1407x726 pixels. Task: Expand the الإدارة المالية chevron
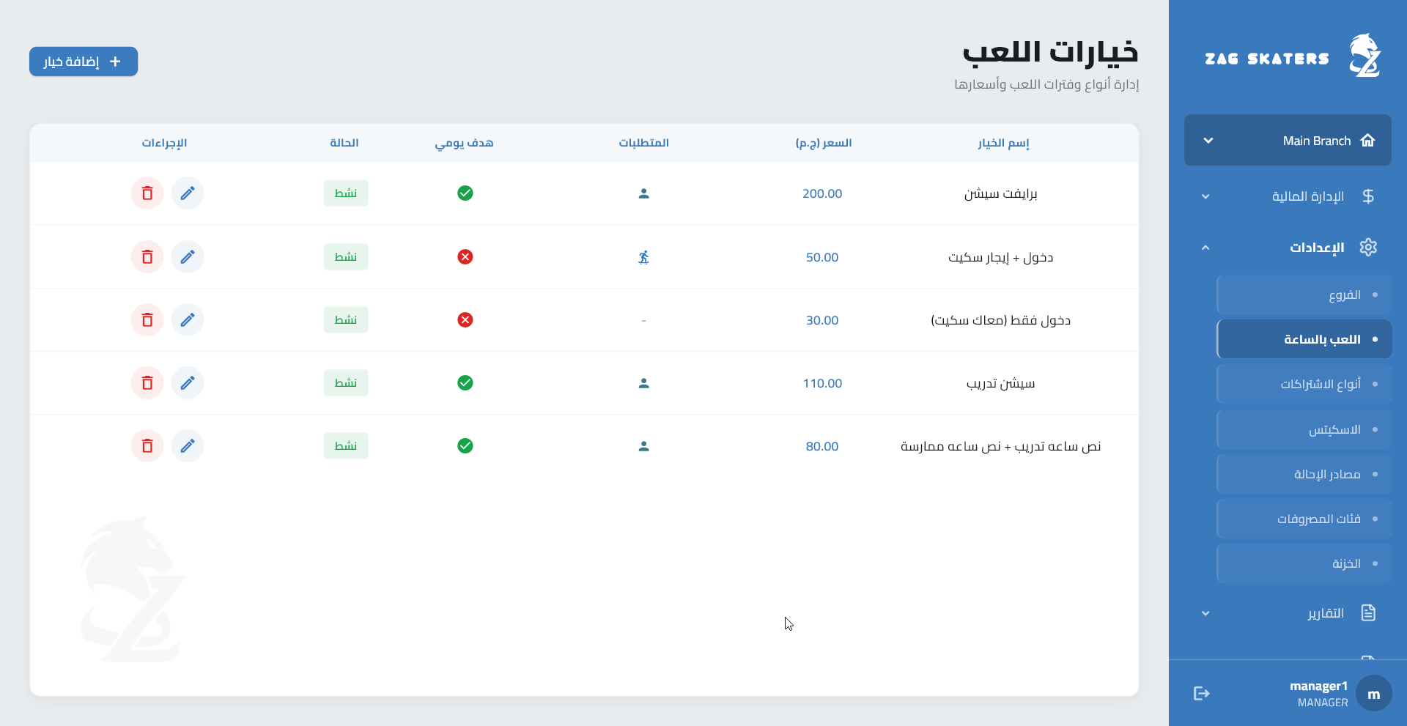1205,196
